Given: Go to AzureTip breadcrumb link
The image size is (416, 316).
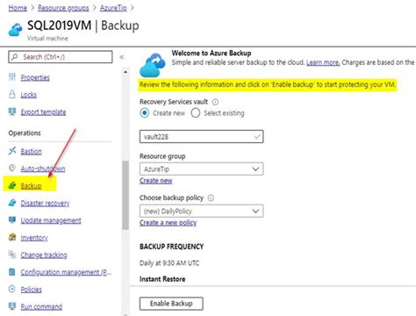Looking at the screenshot, I should pos(113,8).
